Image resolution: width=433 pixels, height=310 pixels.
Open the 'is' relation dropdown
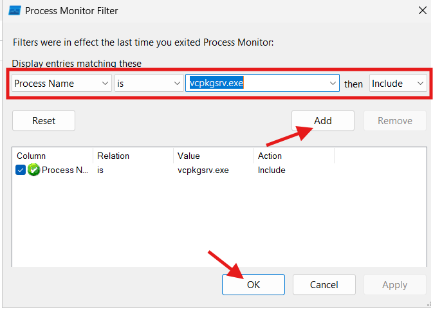pos(149,83)
